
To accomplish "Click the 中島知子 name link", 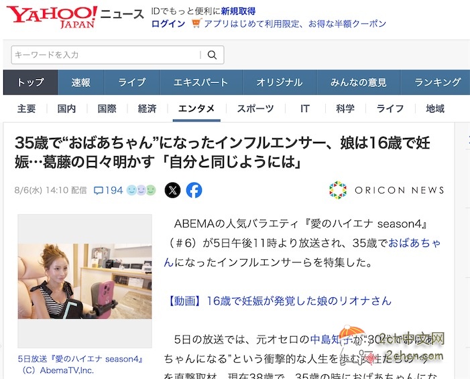I will tap(331, 339).
